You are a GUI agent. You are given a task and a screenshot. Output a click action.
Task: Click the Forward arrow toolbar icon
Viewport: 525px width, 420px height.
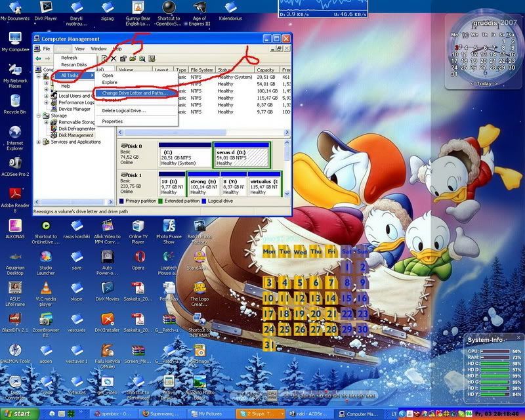point(47,58)
